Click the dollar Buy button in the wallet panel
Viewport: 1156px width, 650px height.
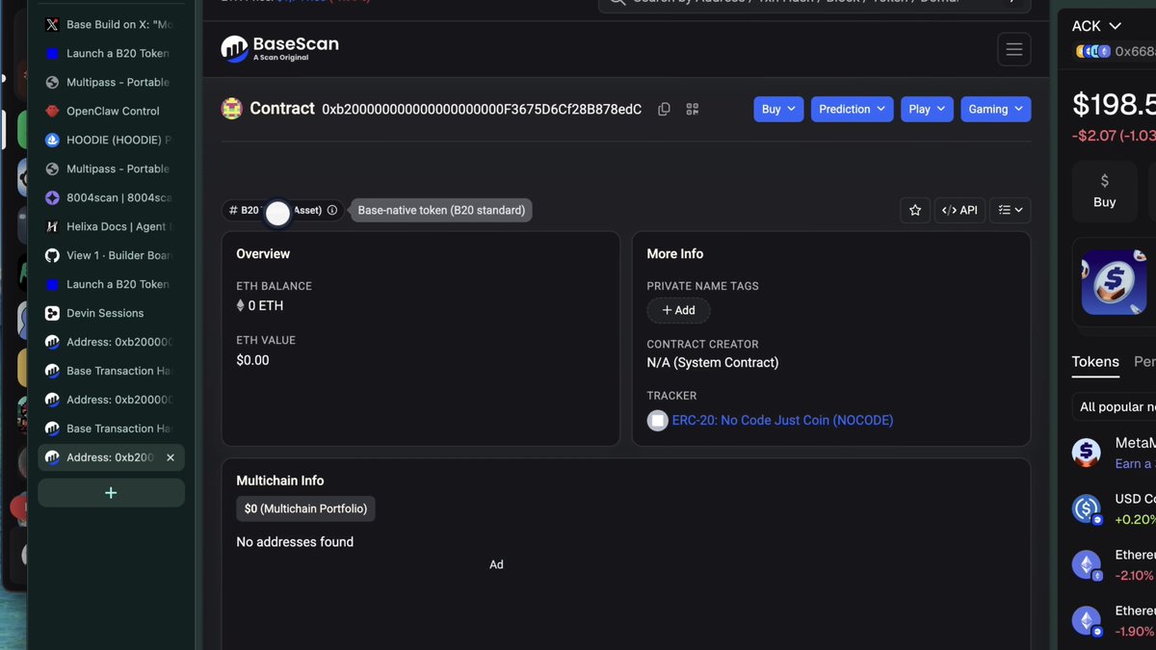tap(1104, 192)
